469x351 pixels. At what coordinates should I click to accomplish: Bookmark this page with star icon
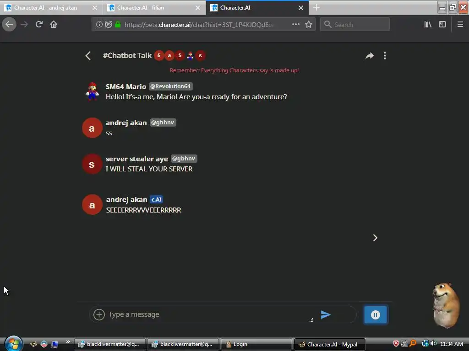pyautogui.click(x=309, y=25)
